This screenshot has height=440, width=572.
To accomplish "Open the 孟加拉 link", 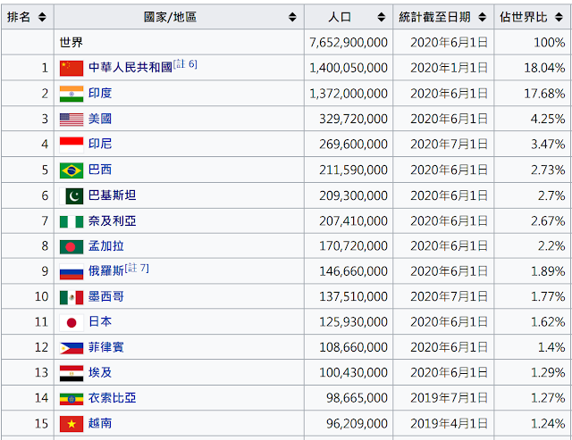I will (106, 245).
